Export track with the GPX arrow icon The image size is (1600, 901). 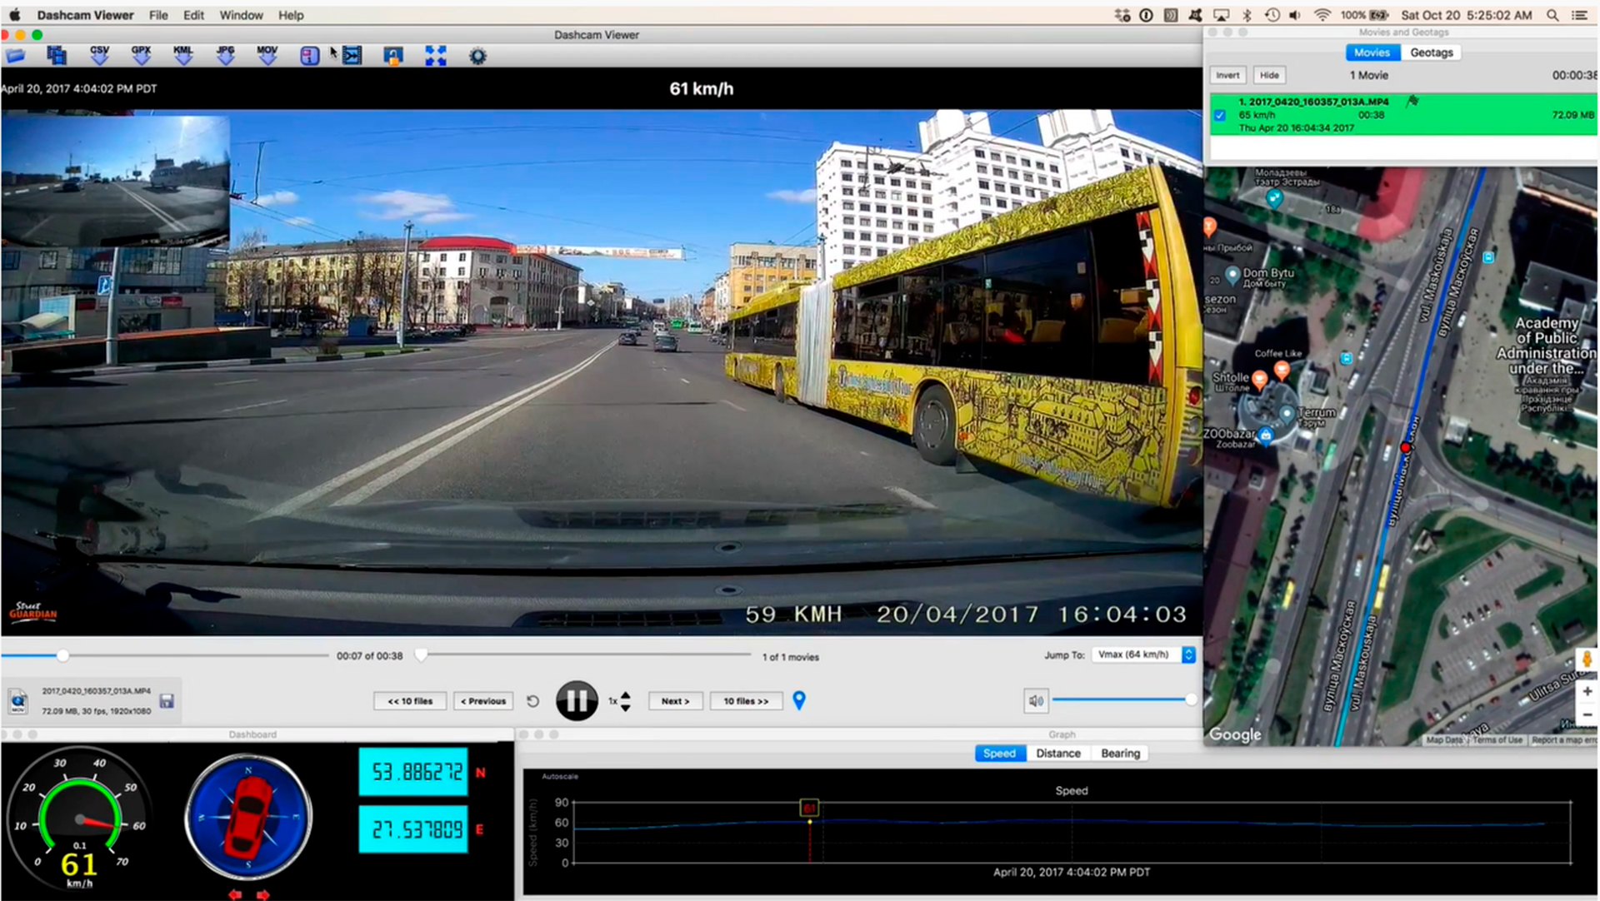tap(141, 55)
